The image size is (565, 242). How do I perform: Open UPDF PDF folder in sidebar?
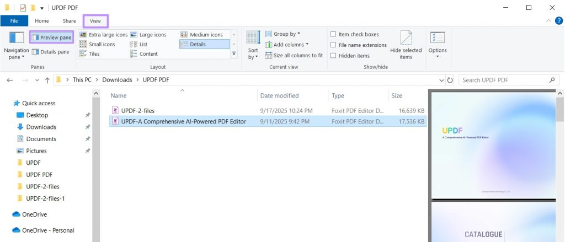(x=35, y=174)
